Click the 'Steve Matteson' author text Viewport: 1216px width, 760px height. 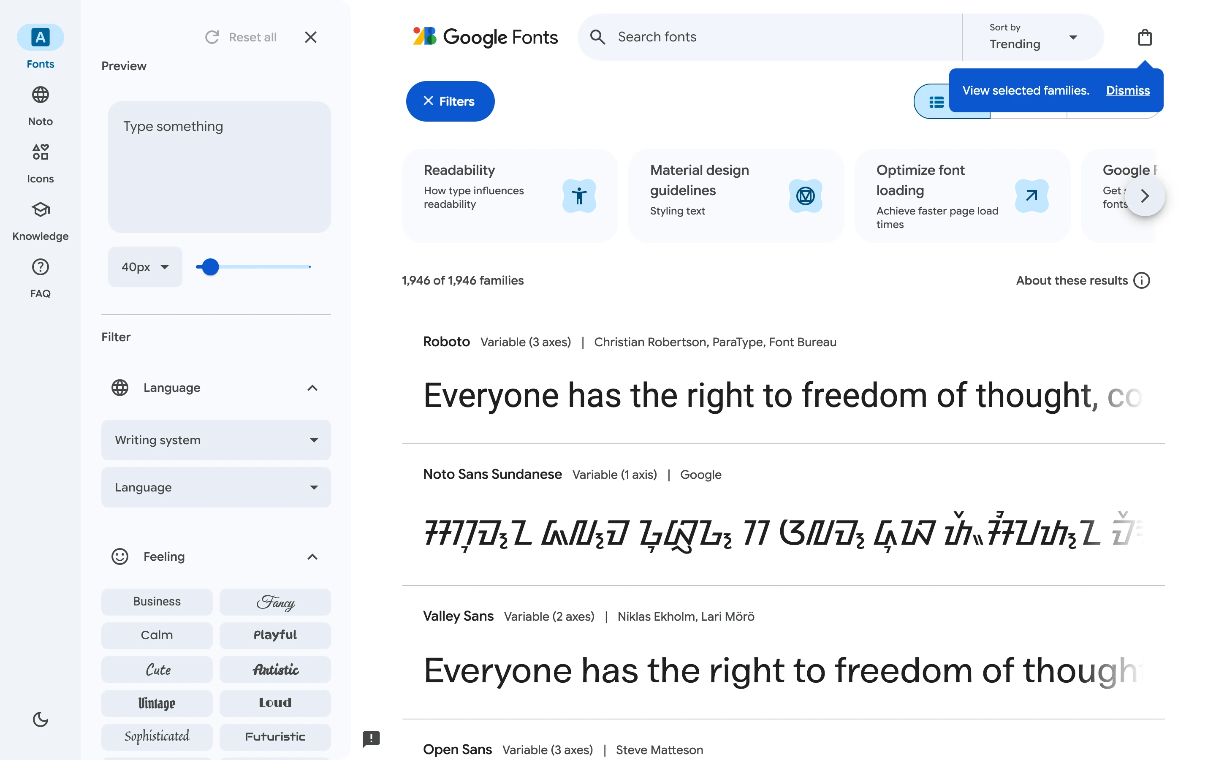[659, 750]
